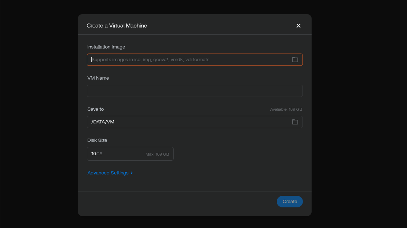Click the VM Name label

98,78
